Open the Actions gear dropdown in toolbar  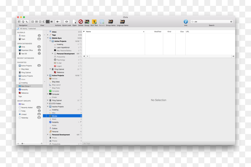point(58,22)
